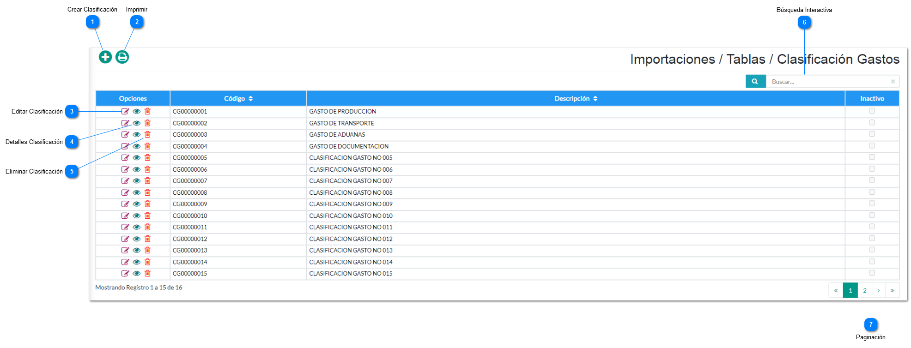Click the Inactivo column header
The height and width of the screenshot is (348, 911).
pos(872,98)
